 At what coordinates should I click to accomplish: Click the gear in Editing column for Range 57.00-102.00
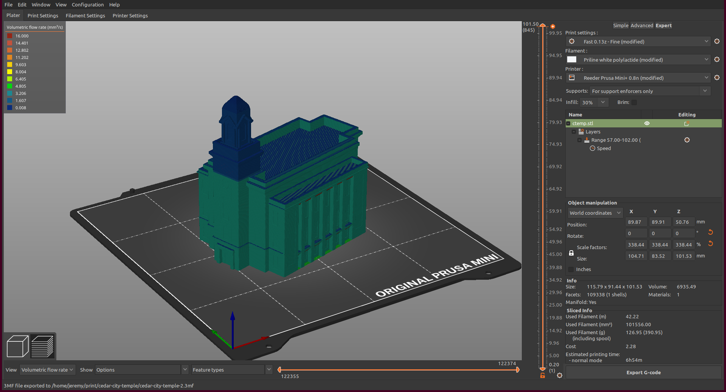tap(687, 140)
